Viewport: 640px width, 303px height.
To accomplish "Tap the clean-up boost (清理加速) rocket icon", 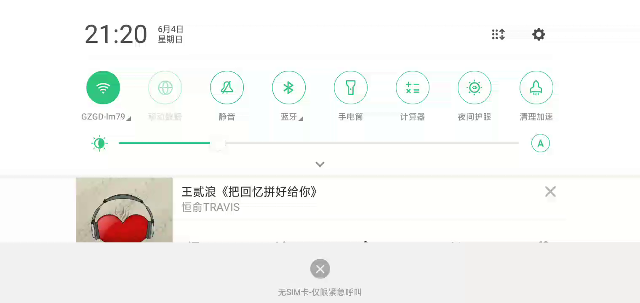I will 536,88.
